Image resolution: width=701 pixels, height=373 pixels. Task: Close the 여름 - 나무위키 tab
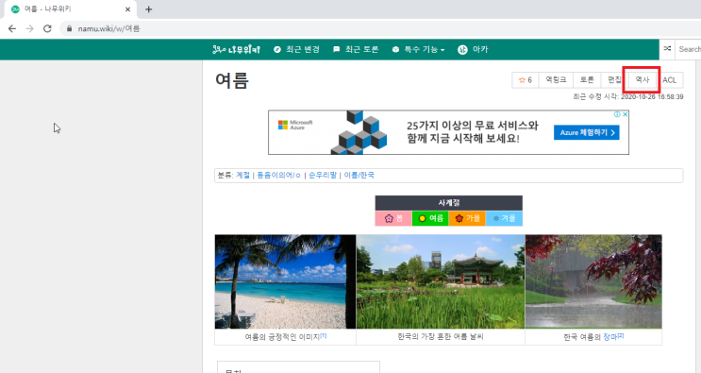tap(128, 9)
